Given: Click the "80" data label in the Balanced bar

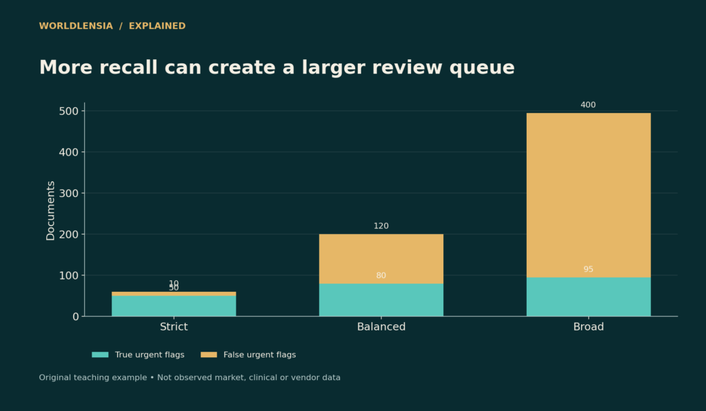Looking at the screenshot, I should (381, 275).
